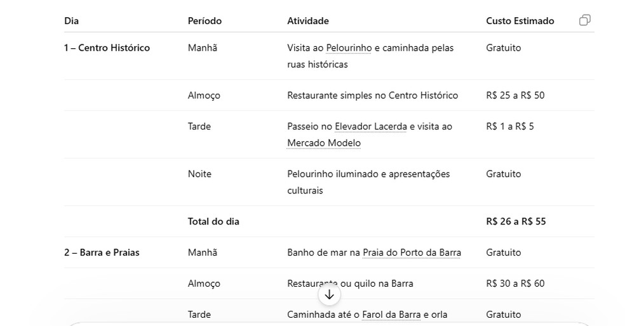Viewport: 625px width, 326px height.
Task: Open the Praia do Porto da Barra link
Action: click(x=412, y=253)
